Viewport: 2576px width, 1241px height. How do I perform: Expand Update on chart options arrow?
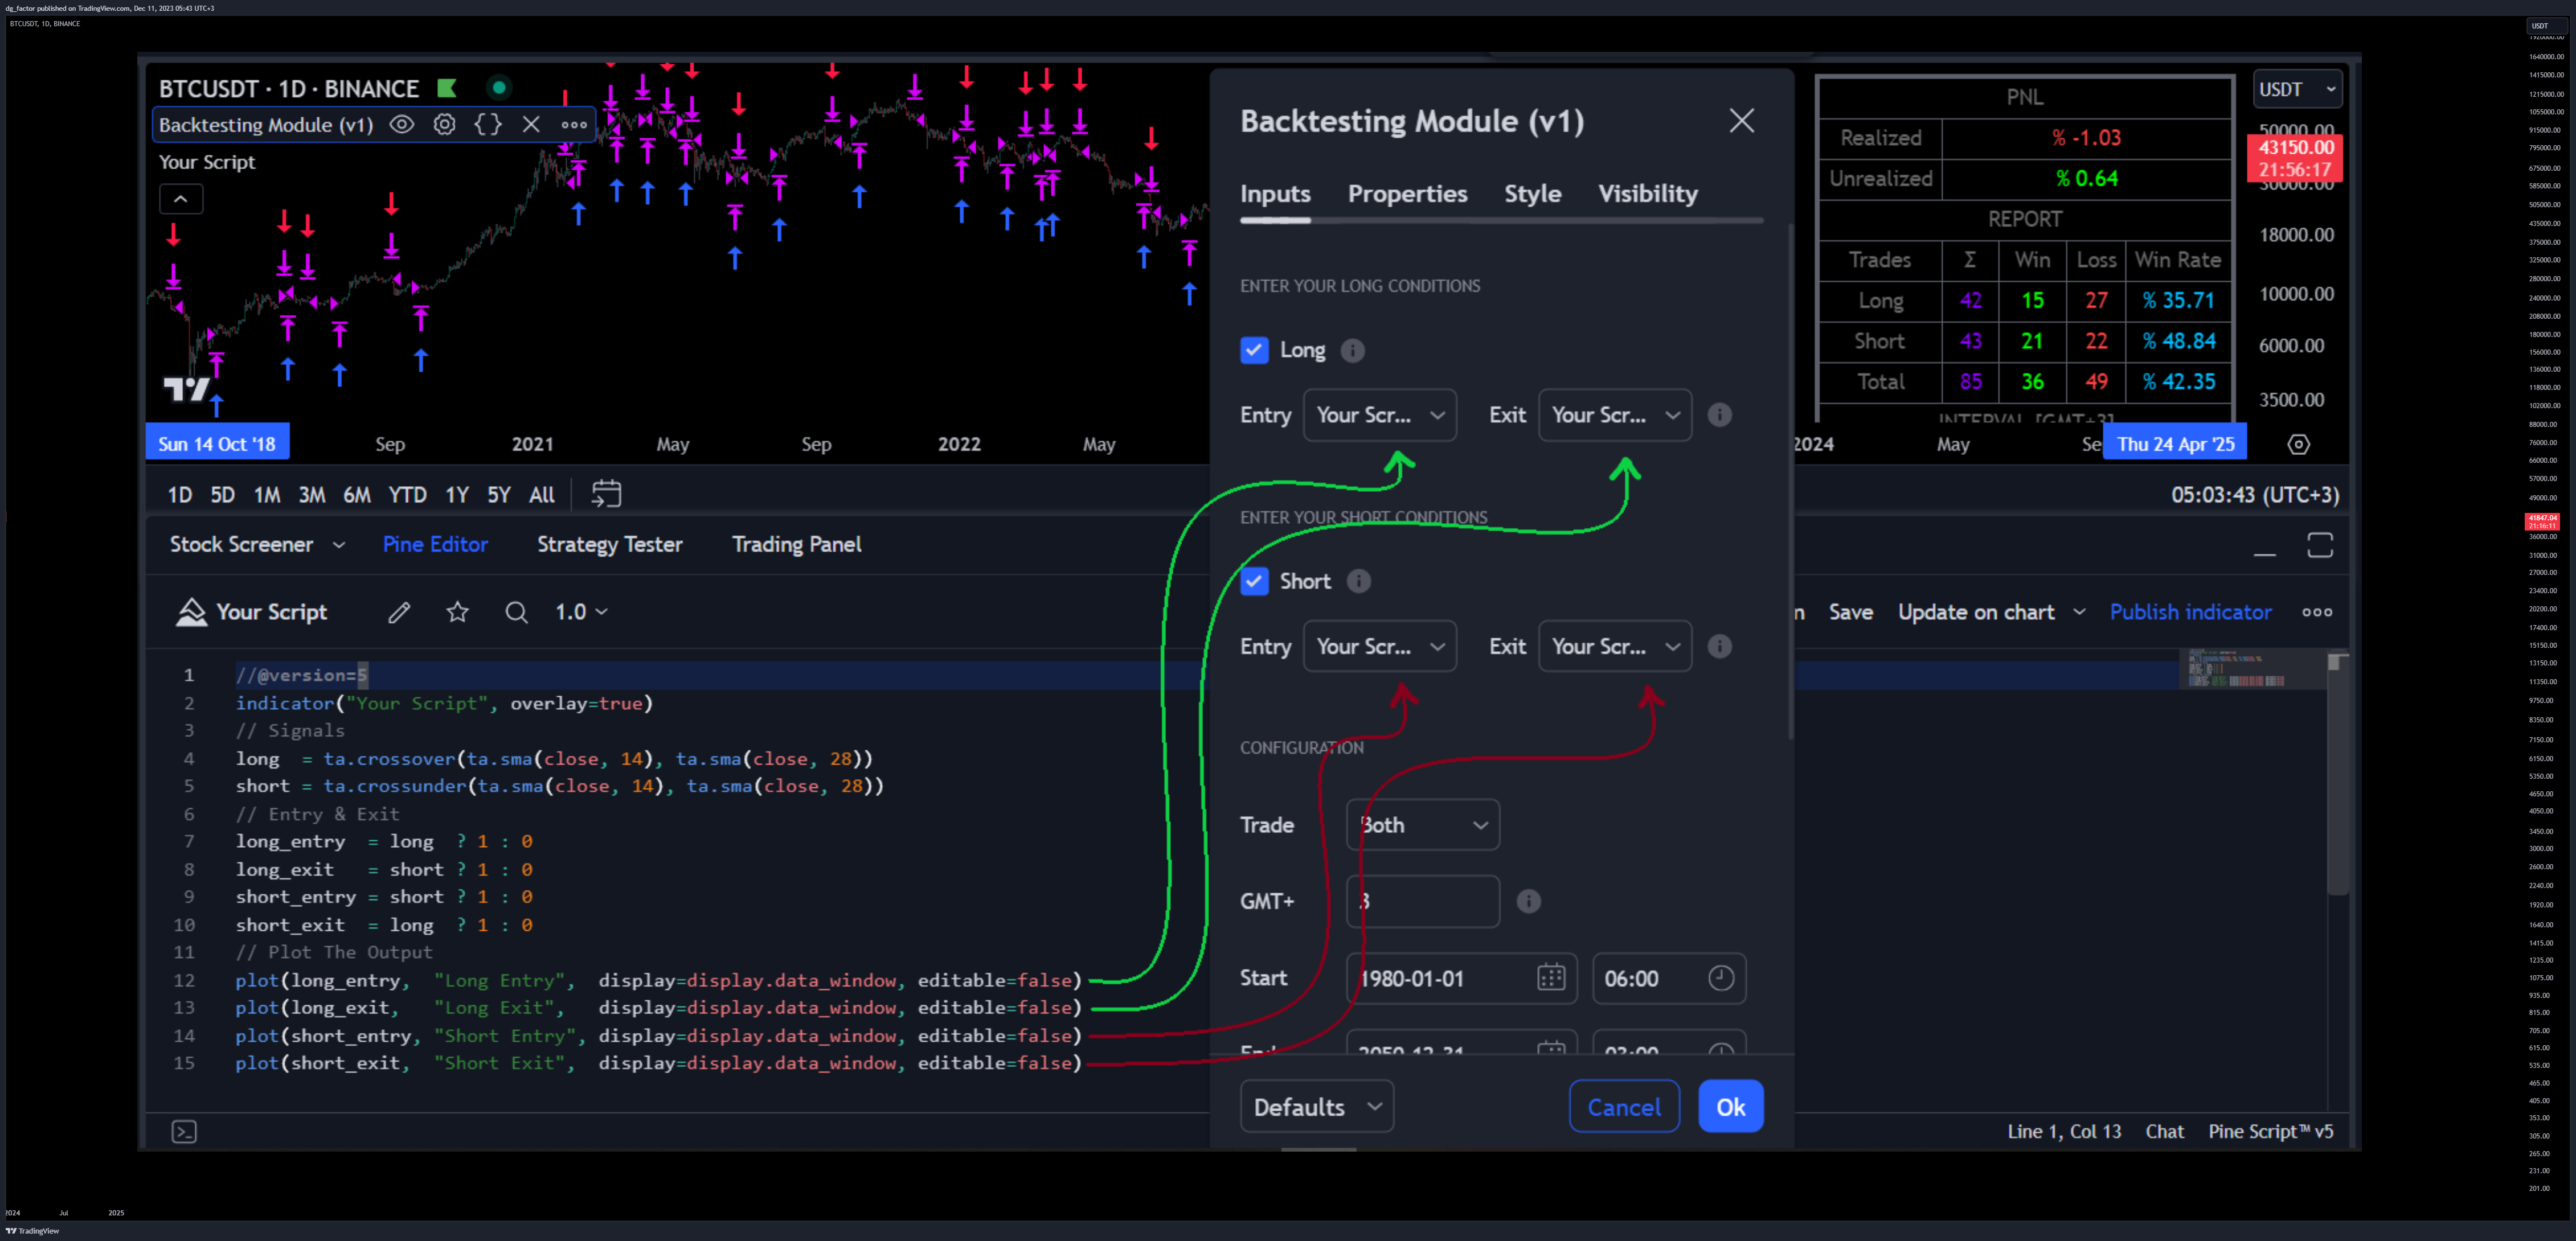(x=2079, y=613)
